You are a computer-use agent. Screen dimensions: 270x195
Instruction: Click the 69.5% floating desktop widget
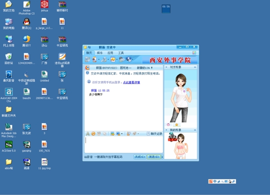click(166, 9)
